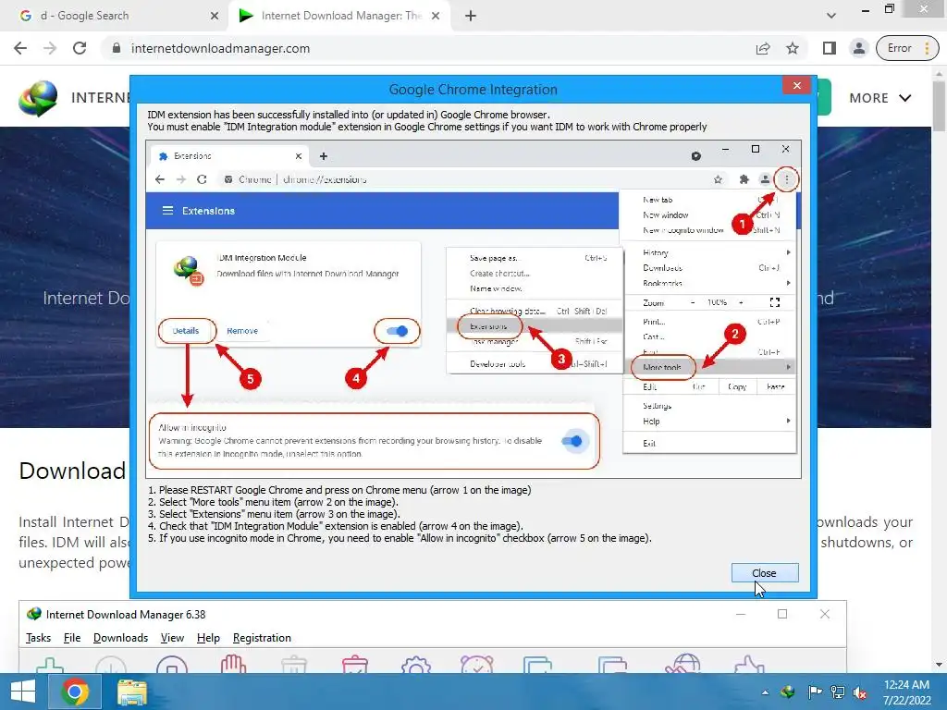Click the browser forward arrow
The image size is (947, 710).
click(x=50, y=48)
